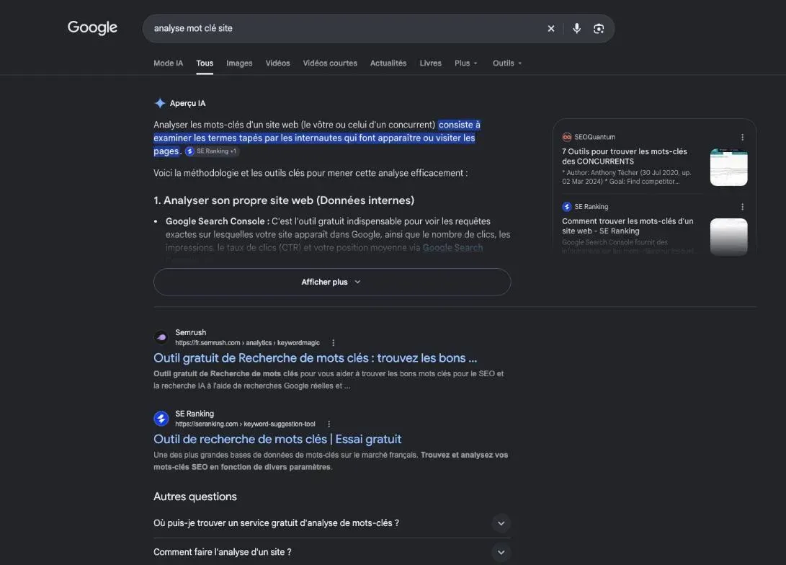The width and height of the screenshot is (786, 565).
Task: Select the Tous tab
Action: click(x=205, y=63)
